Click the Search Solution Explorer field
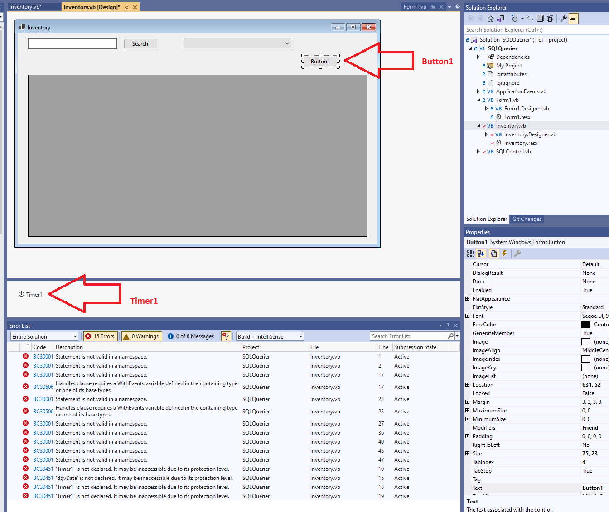The width and height of the screenshot is (609, 512). click(x=536, y=30)
